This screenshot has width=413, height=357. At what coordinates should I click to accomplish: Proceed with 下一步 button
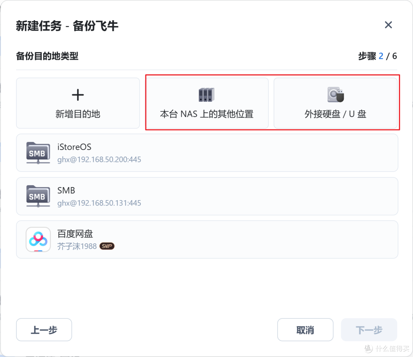tap(369, 329)
